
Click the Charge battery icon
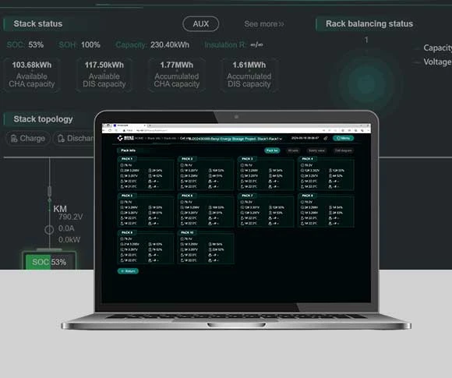tap(14, 139)
